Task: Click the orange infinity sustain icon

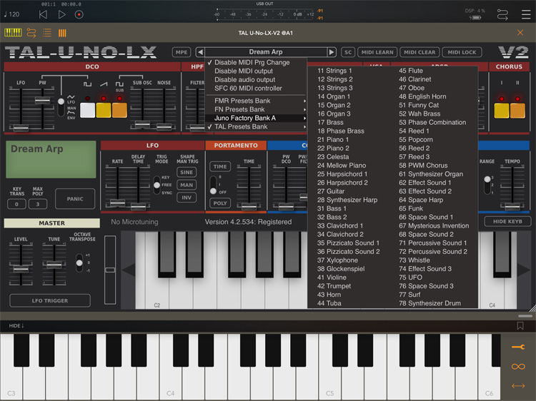Action: 518,367
